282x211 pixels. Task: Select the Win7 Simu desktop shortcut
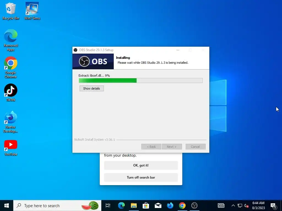32,11
